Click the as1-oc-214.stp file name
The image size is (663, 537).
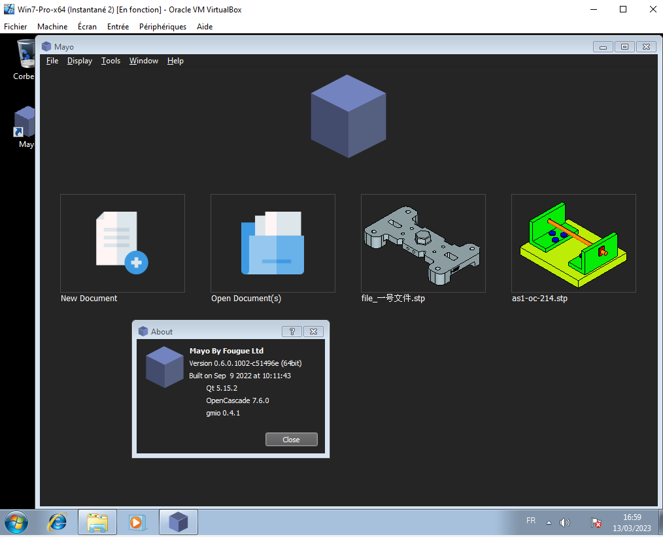point(539,299)
